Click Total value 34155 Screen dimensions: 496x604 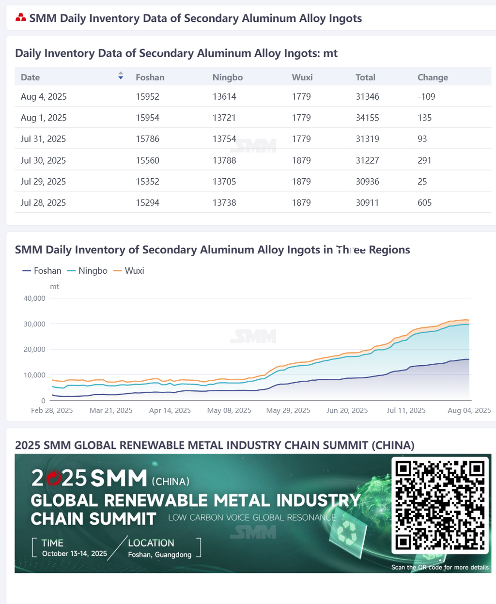(368, 118)
